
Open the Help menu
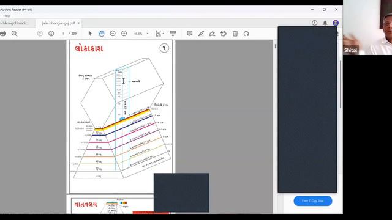click(7, 16)
